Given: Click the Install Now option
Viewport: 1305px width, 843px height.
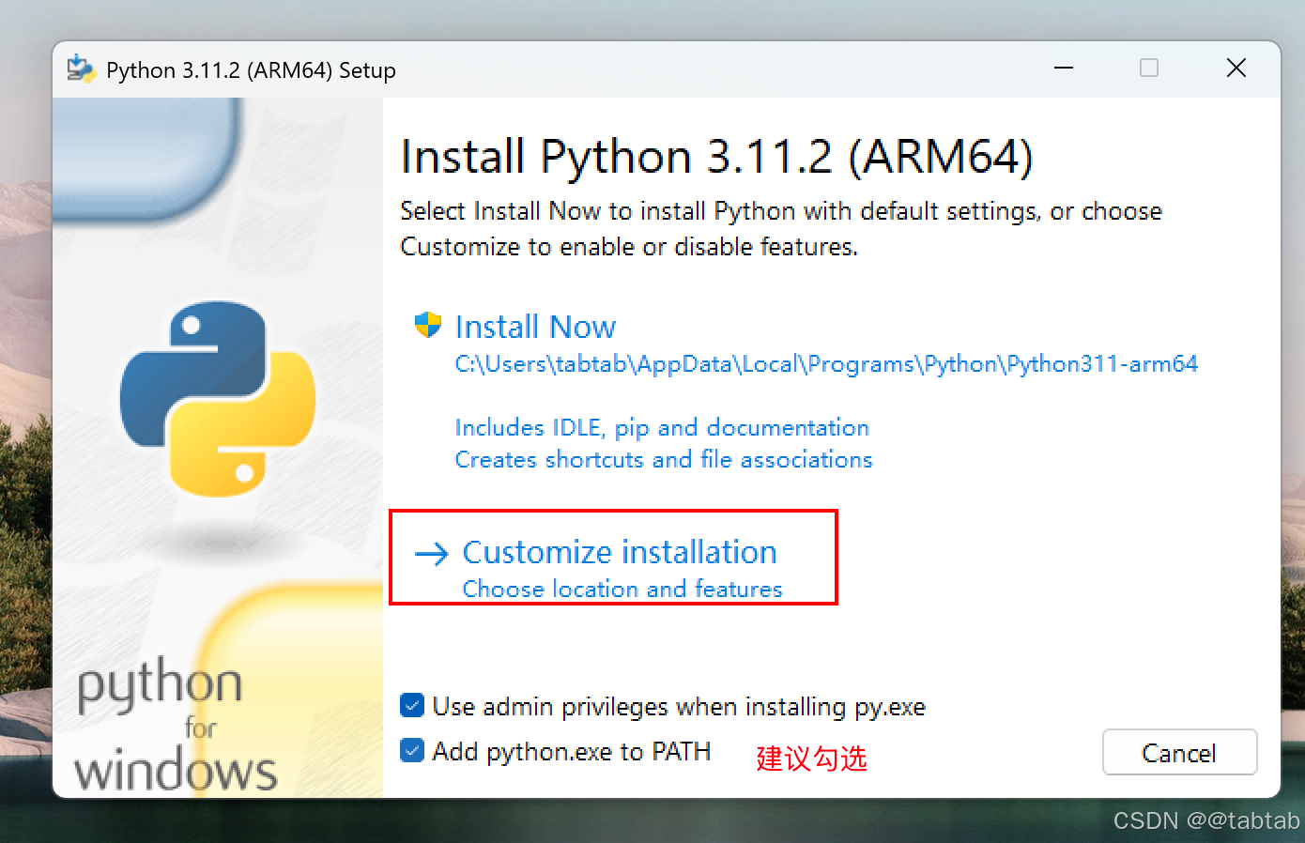Looking at the screenshot, I should [x=535, y=327].
